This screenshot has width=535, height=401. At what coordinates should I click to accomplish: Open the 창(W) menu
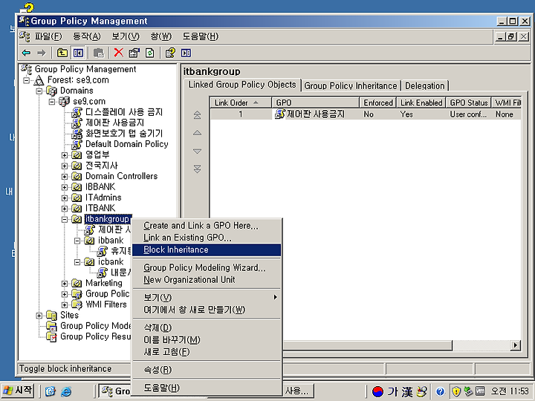(x=161, y=36)
